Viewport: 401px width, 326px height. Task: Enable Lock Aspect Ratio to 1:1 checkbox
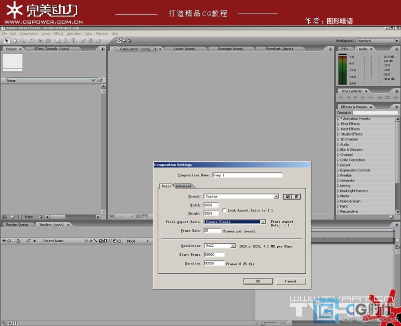[224, 210]
